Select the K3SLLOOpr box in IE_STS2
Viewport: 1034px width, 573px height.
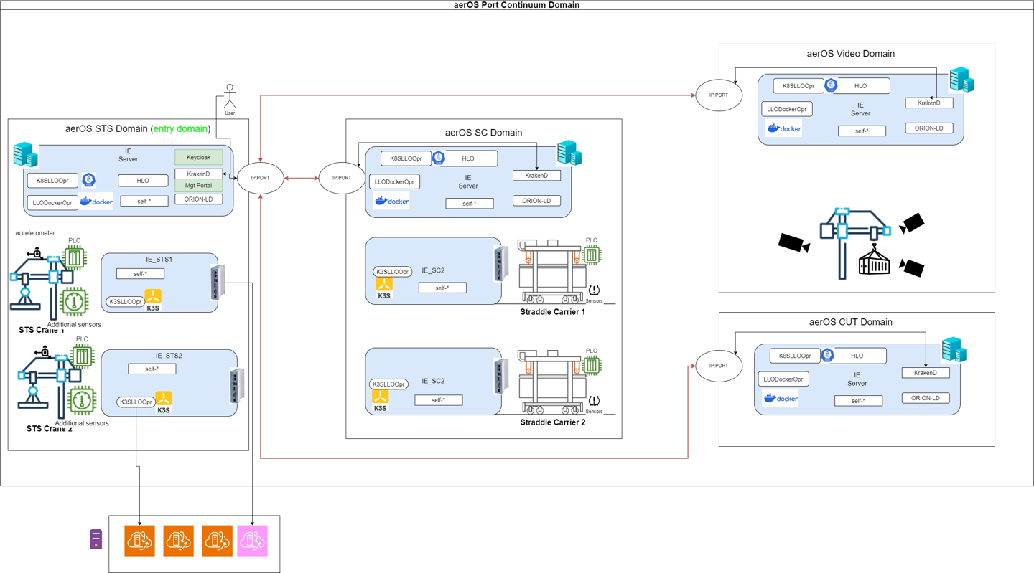point(136,402)
